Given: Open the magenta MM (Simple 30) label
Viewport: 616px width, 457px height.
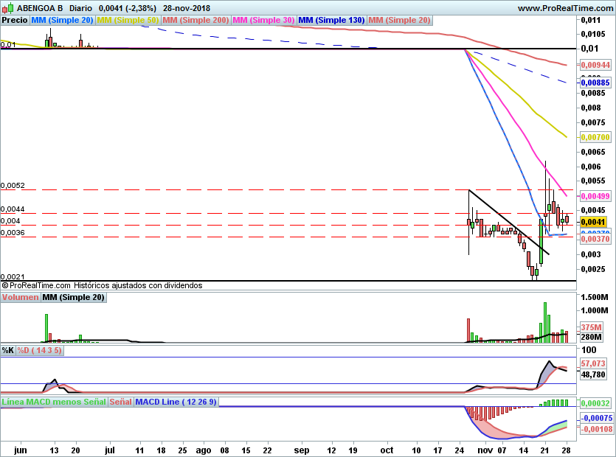Looking at the screenshot, I should point(263,20).
